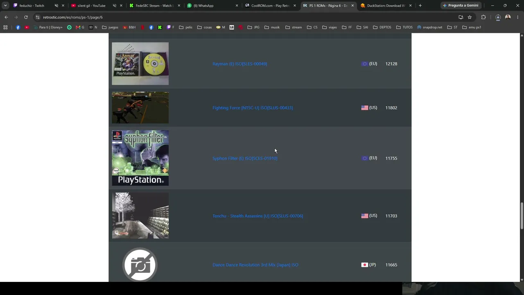This screenshot has width=524, height=295.
Task: Click download count 12128 in Rayman row
Action: tap(391, 64)
